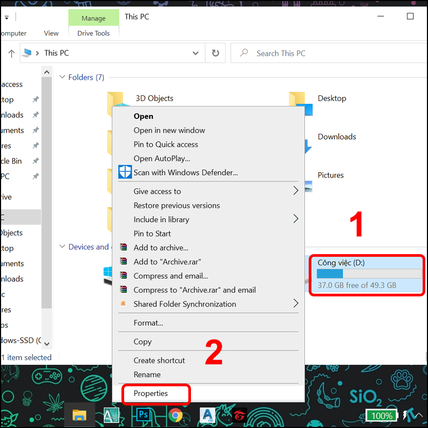
Task: Choose Create shortcut entry
Action: 159,360
